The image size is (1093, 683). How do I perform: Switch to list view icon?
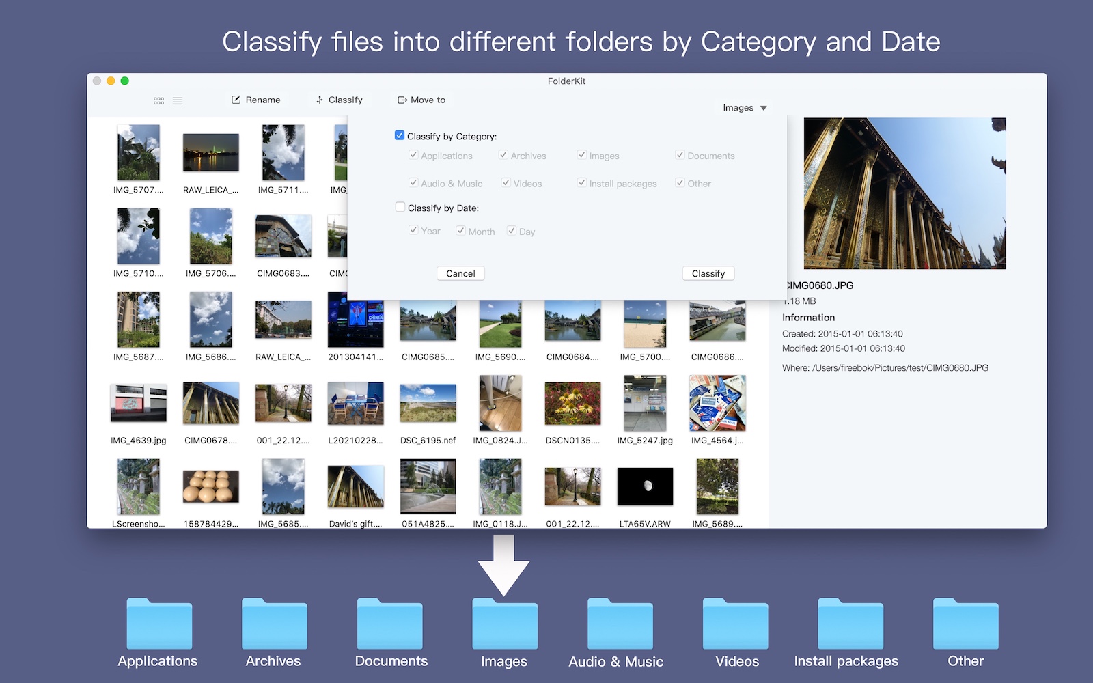click(x=178, y=100)
